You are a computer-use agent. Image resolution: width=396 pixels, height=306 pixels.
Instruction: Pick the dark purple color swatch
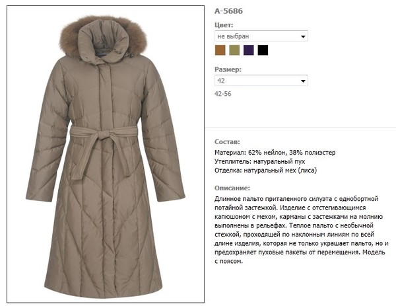click(249, 50)
